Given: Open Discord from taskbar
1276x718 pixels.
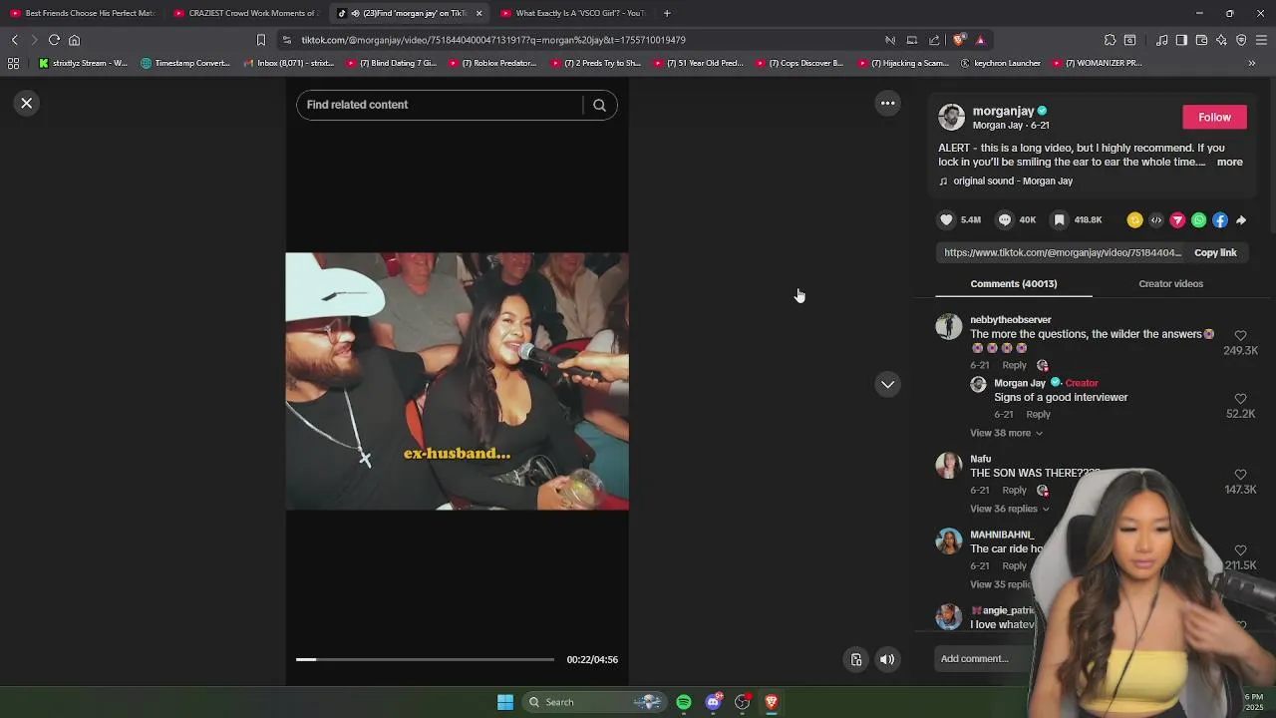Looking at the screenshot, I should click(713, 702).
